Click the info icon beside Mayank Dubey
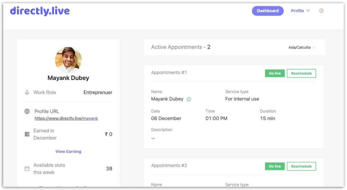The width and height of the screenshot is (347, 190). pyautogui.click(x=189, y=99)
